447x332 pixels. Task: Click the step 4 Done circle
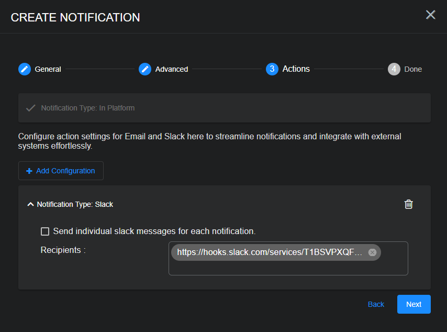click(x=394, y=69)
